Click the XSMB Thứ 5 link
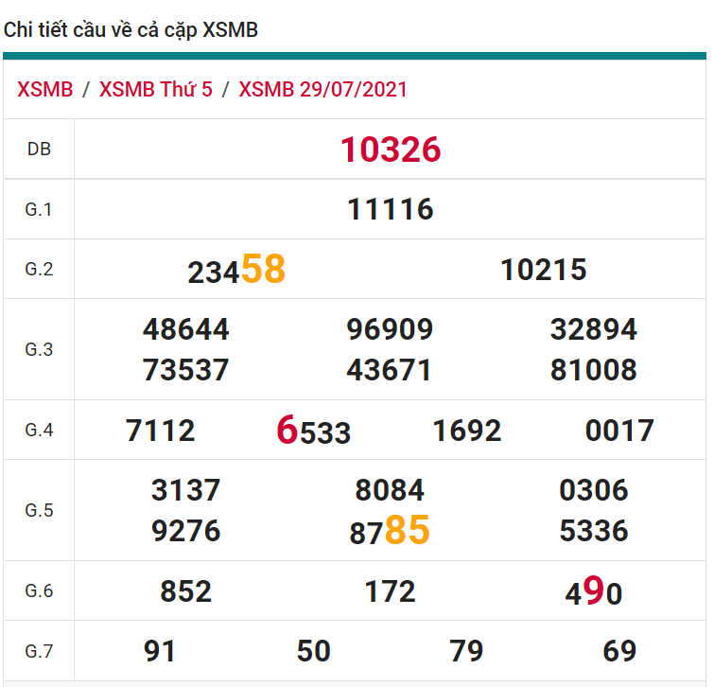Screen dimensions: 714x687 point(155,90)
